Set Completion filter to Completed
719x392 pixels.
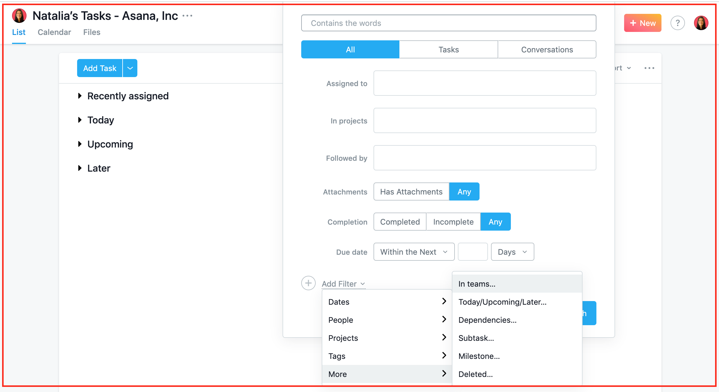(x=400, y=222)
